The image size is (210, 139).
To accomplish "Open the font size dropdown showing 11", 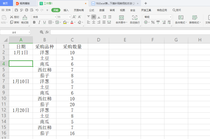I will click(x=70, y=17).
